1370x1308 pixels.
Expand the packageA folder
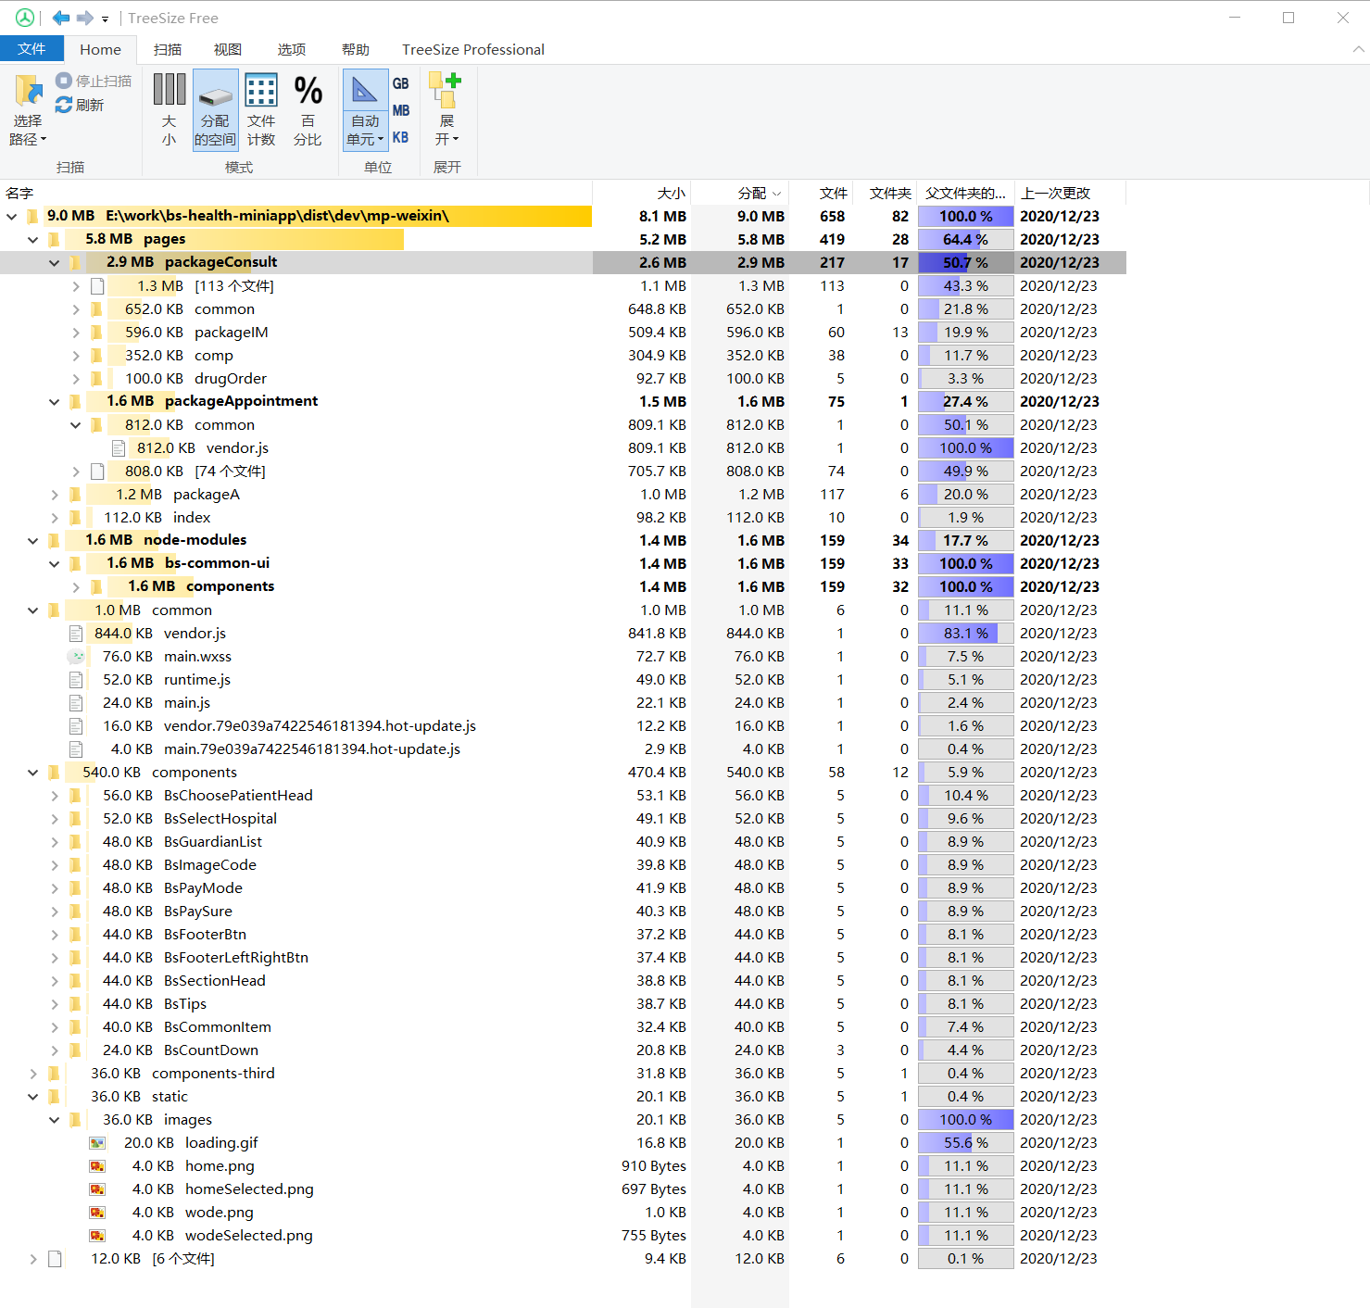tap(54, 495)
